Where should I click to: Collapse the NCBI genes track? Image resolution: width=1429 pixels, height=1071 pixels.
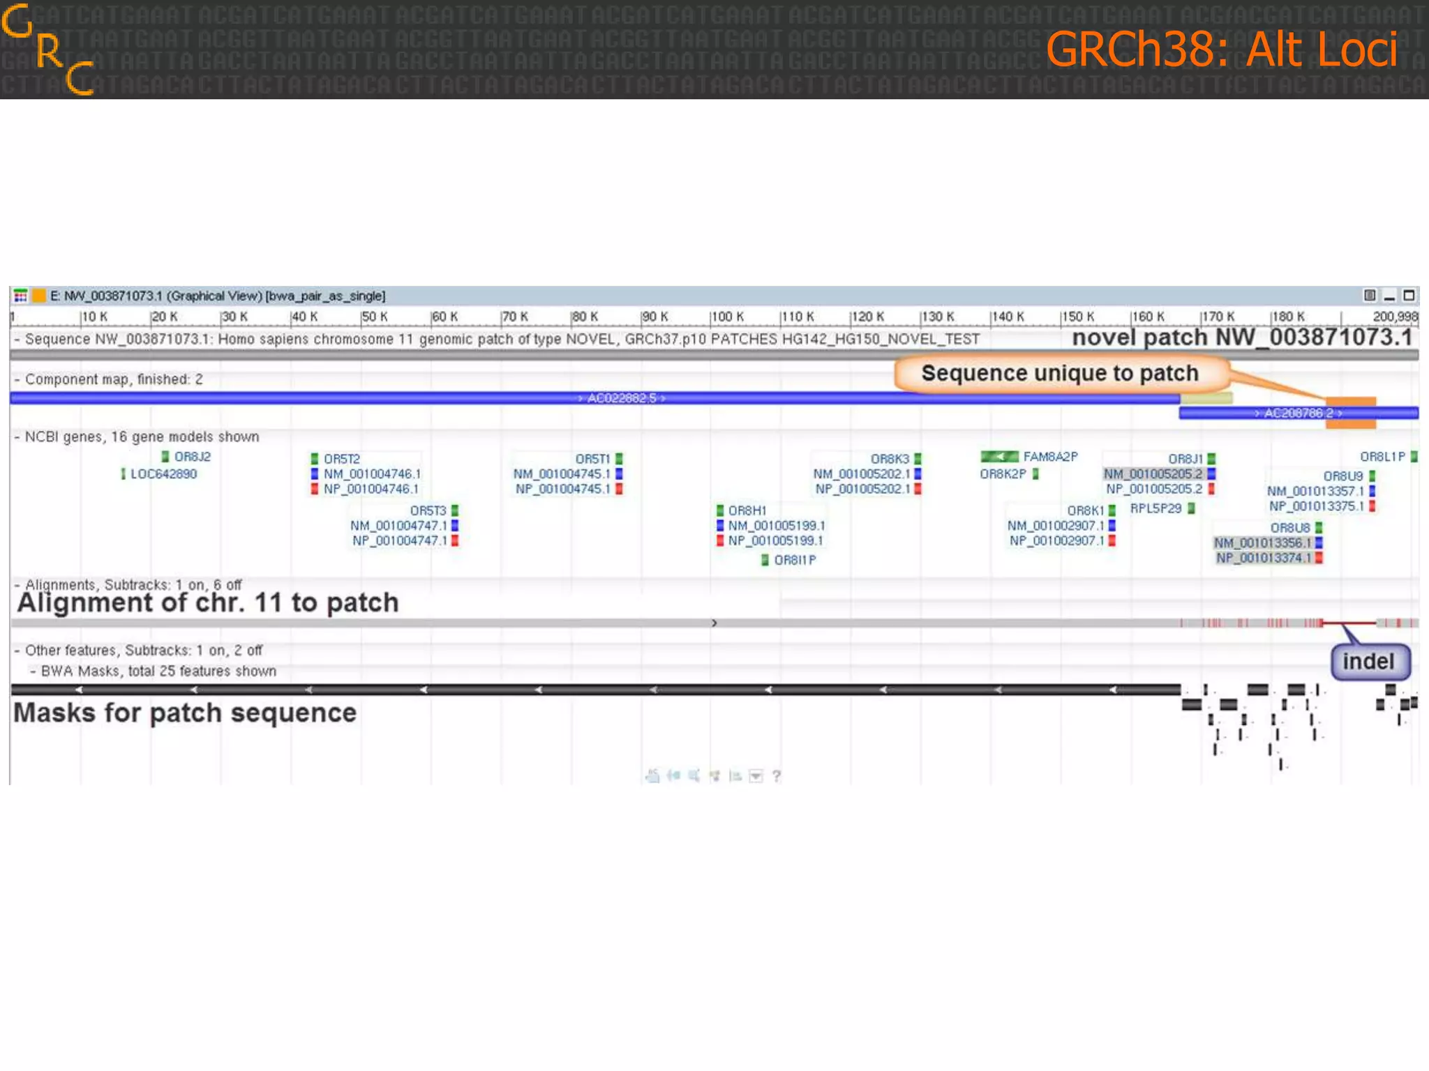pyautogui.click(x=17, y=437)
